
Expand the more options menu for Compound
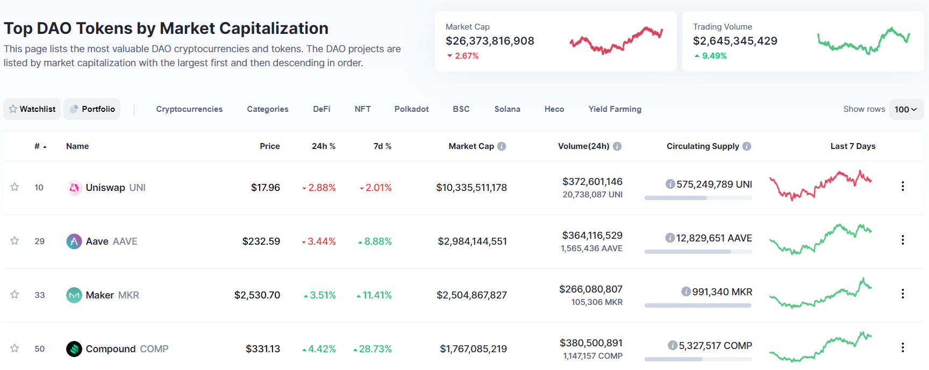click(903, 347)
